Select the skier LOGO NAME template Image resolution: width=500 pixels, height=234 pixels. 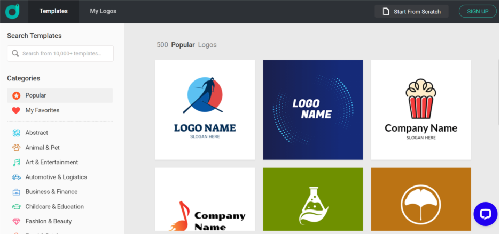pyautogui.click(x=205, y=110)
